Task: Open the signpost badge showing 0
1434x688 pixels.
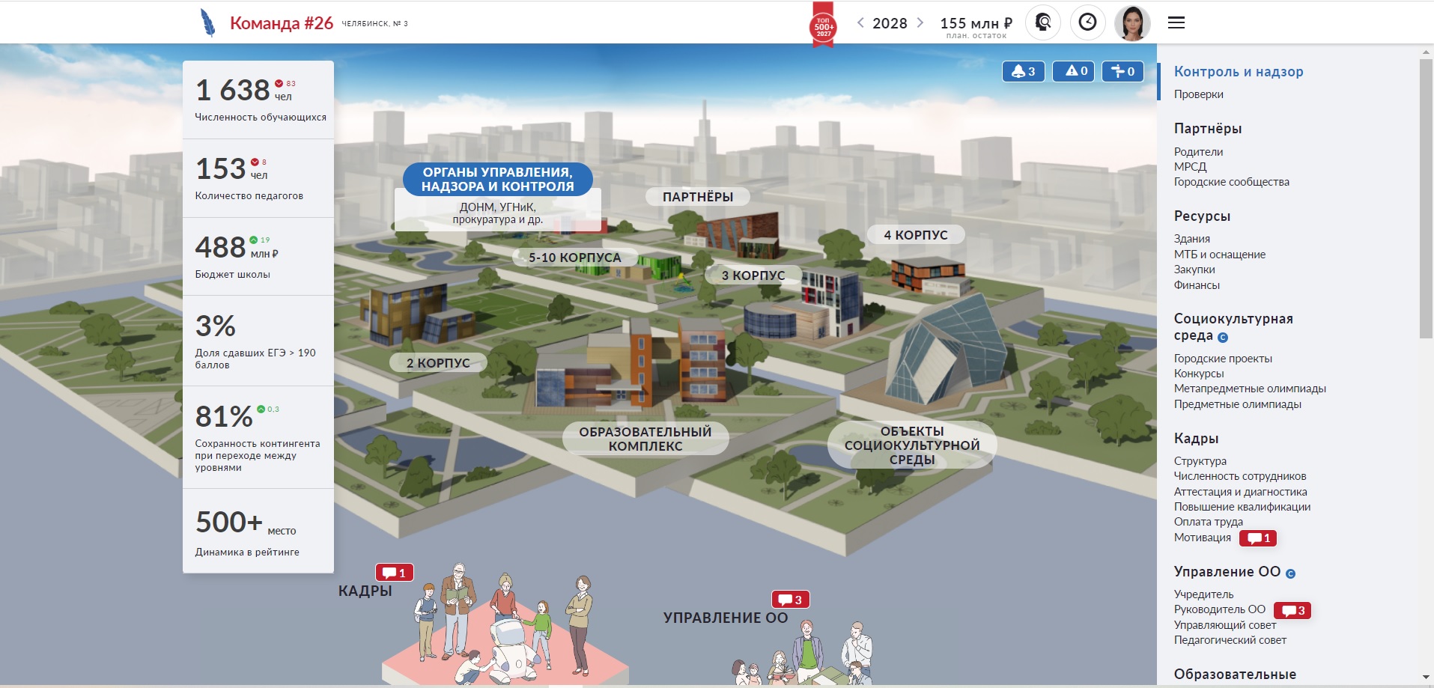Action: 1122,71
